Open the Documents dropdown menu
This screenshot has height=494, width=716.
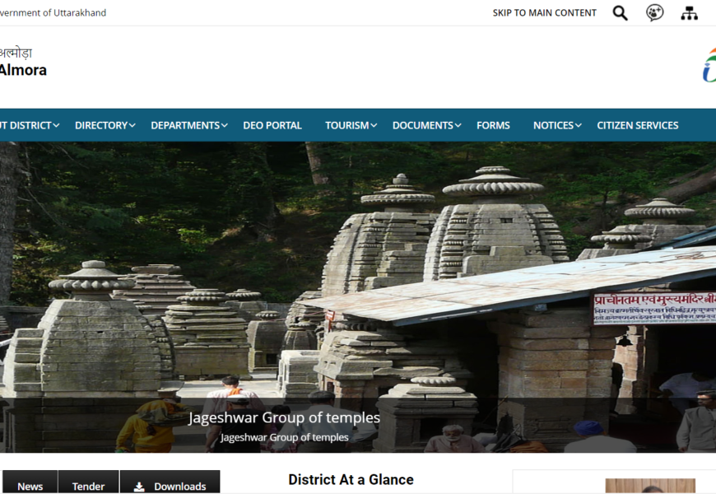tap(458, 125)
